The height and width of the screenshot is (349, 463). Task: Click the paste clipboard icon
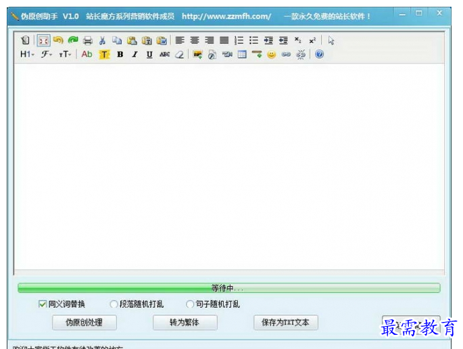click(132, 40)
